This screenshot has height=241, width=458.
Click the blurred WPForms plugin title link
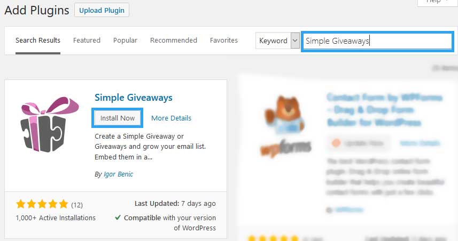coord(385,110)
